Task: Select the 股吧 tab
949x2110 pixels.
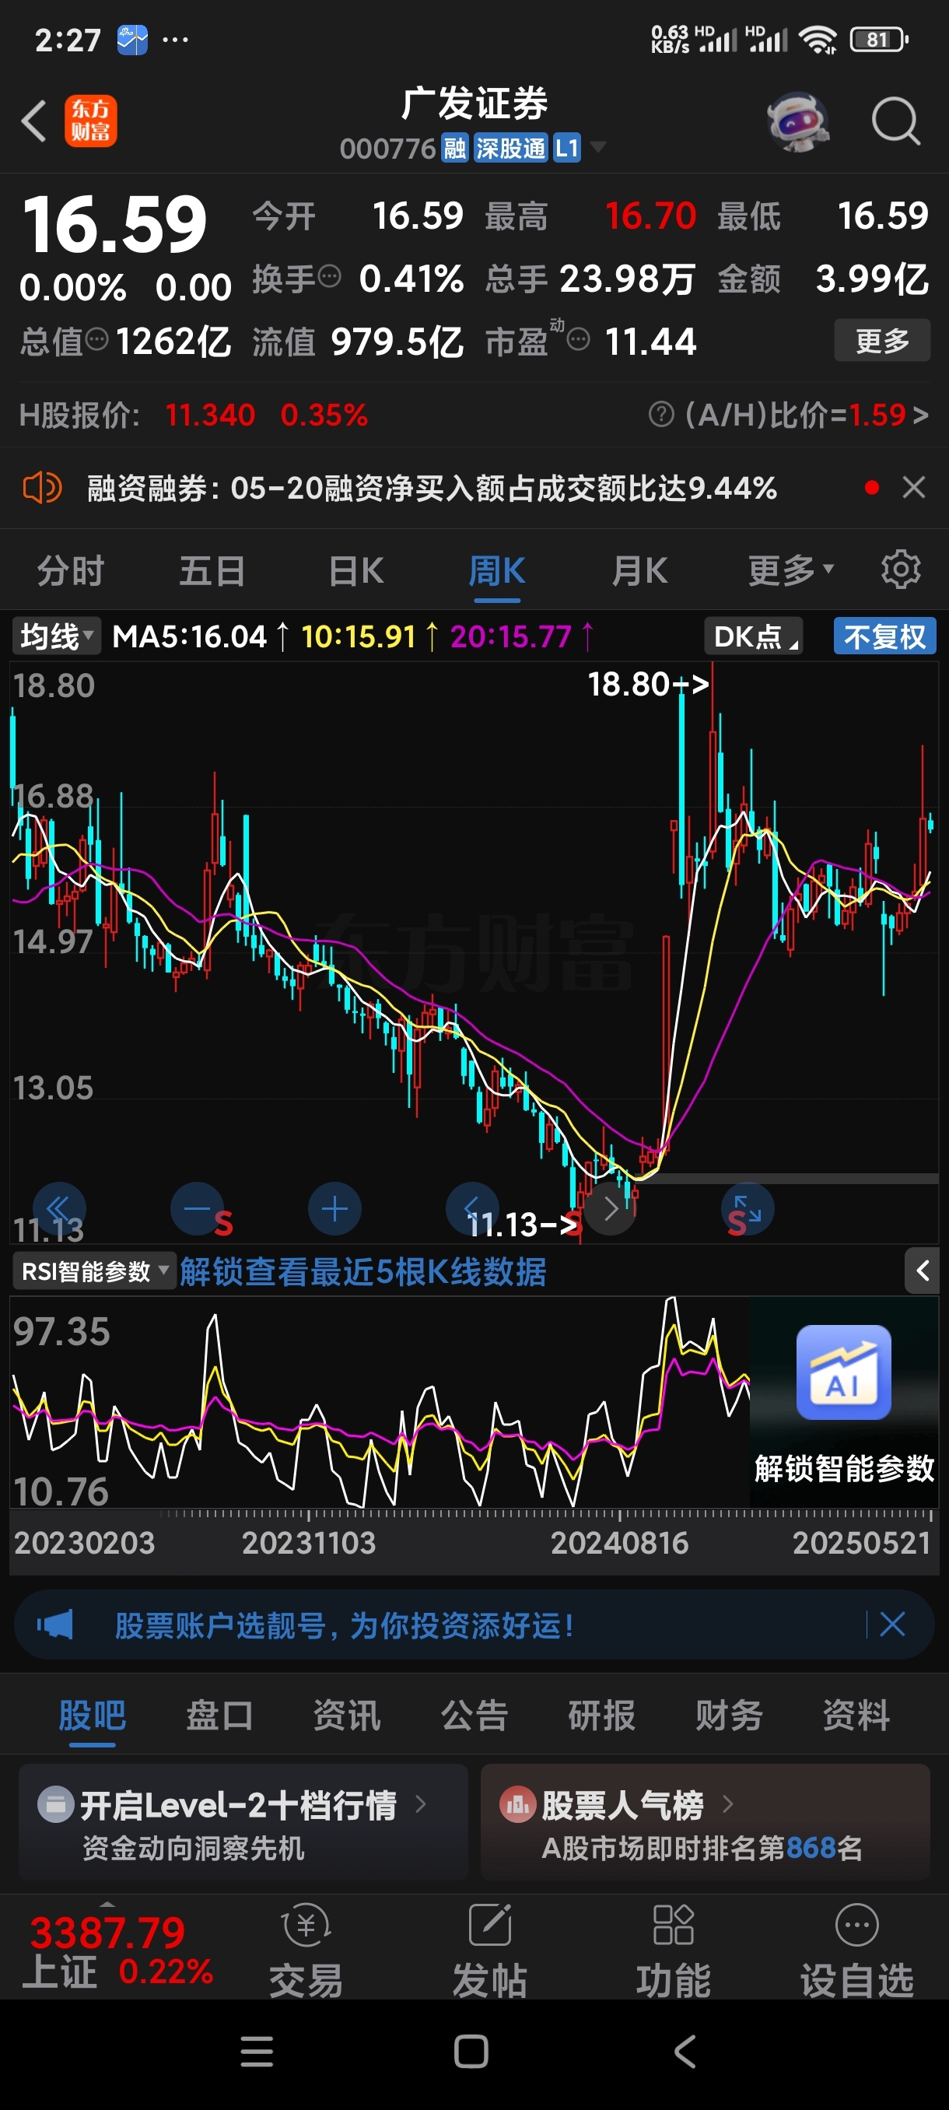Action: (92, 1715)
